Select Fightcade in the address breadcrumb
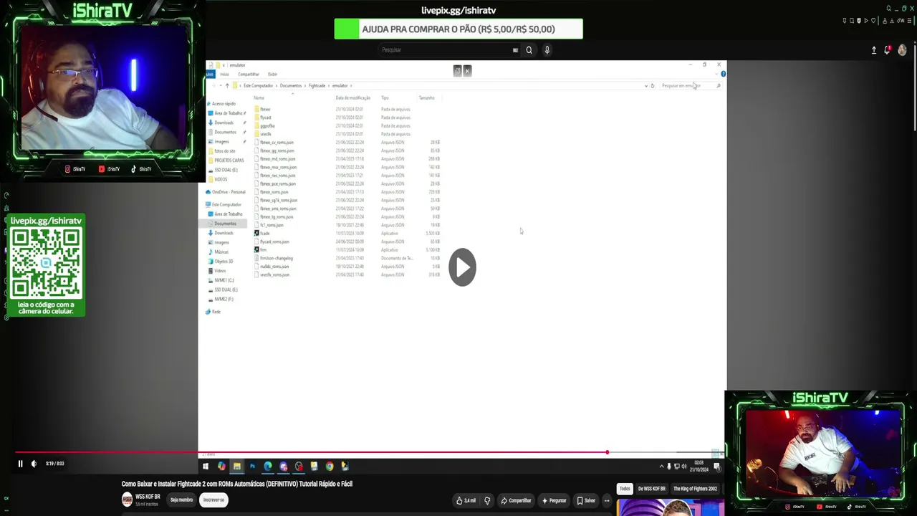Image resolution: width=917 pixels, height=516 pixels. tap(317, 86)
